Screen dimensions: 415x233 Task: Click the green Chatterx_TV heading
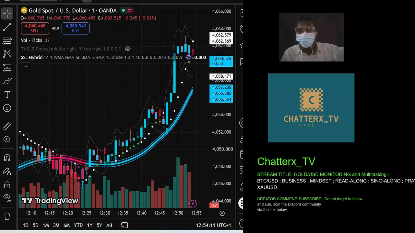(x=286, y=161)
